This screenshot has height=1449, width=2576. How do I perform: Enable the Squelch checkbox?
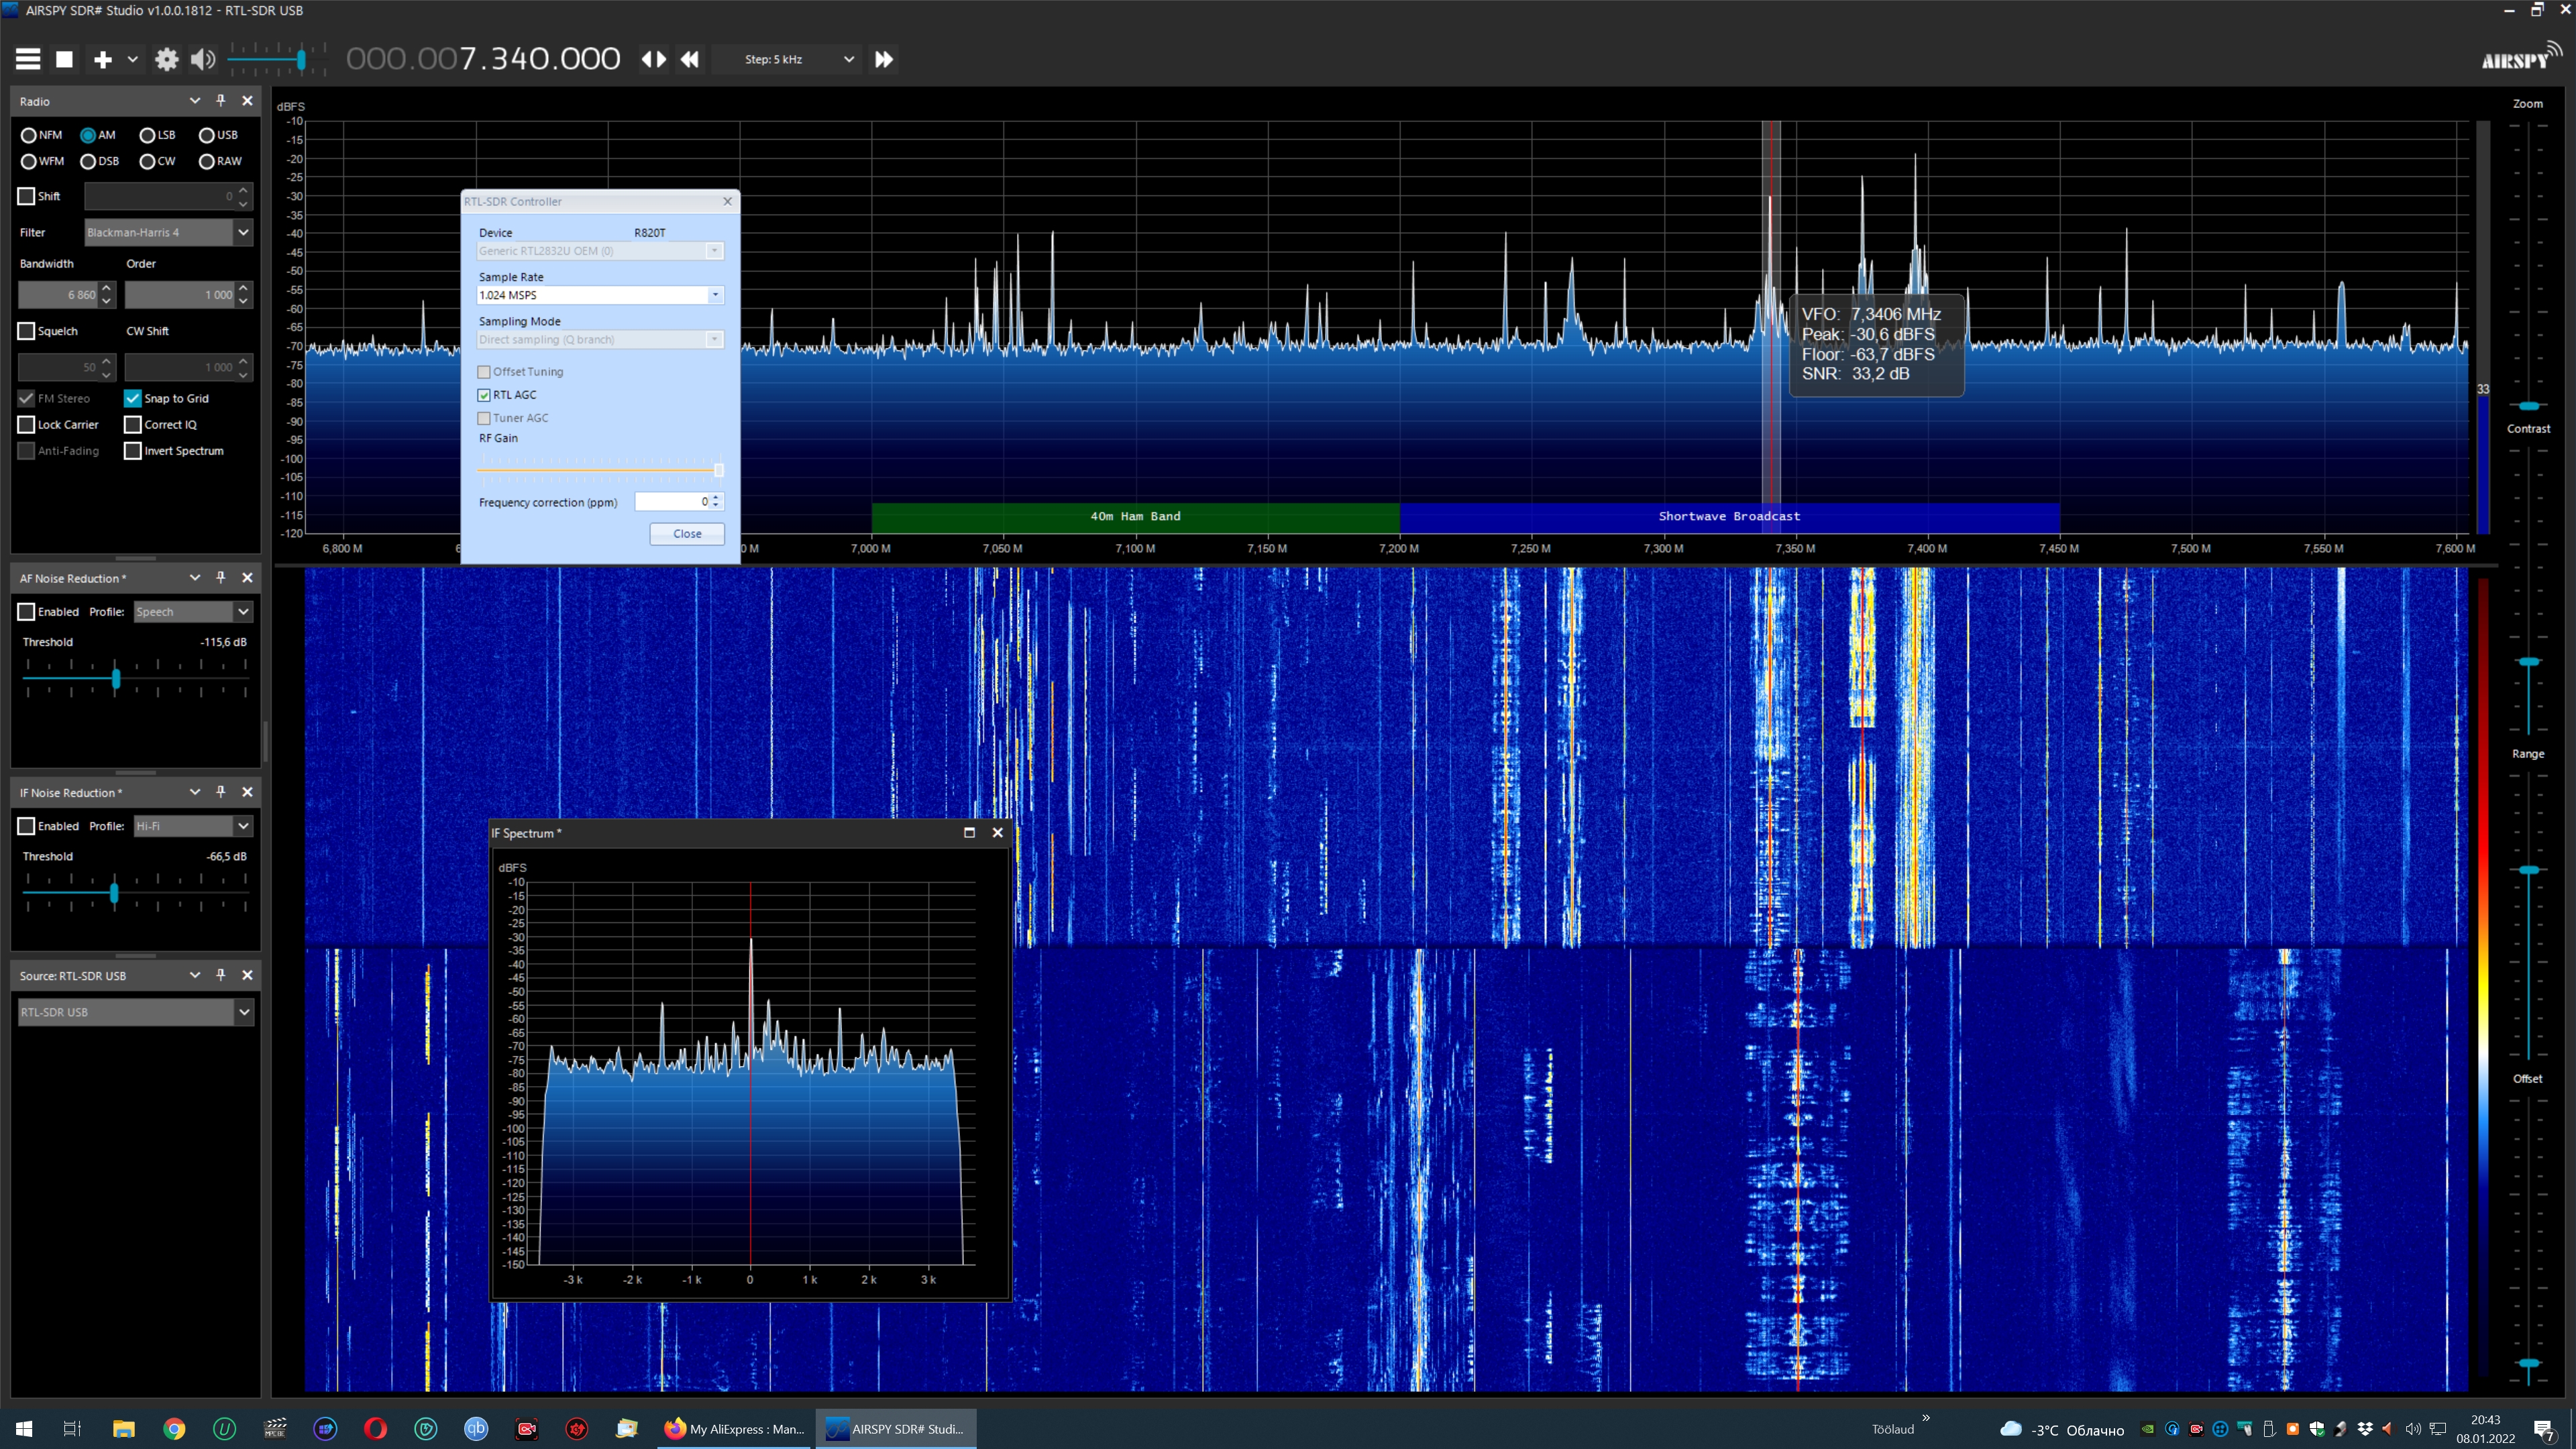tap(27, 331)
